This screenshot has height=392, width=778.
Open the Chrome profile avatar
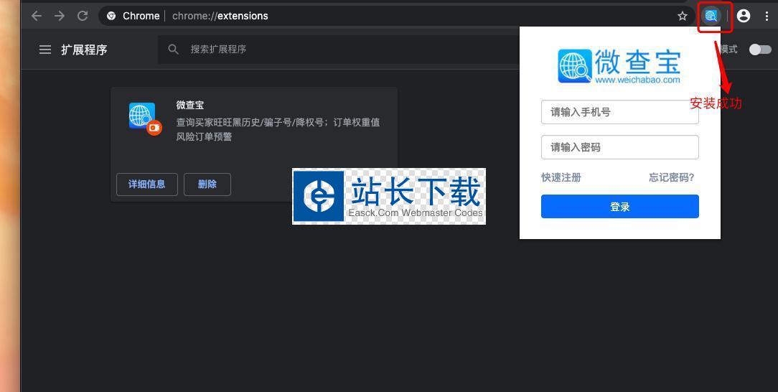click(x=744, y=16)
